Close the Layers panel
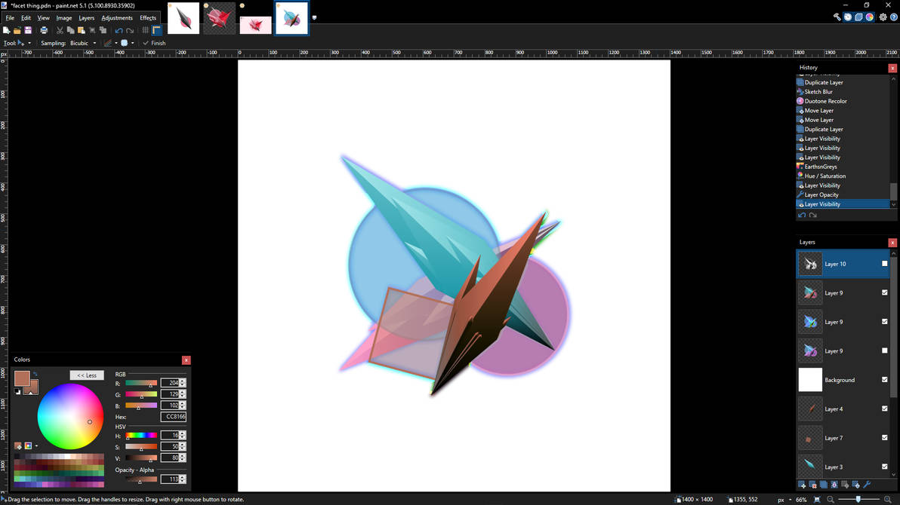900x505 pixels. (892, 243)
